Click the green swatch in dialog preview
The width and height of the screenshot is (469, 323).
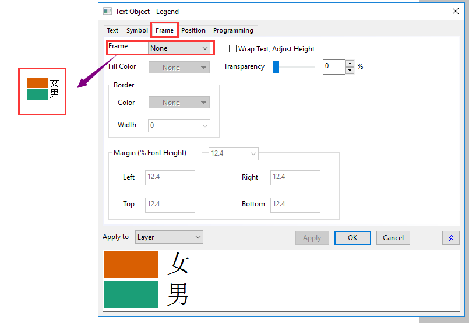(x=131, y=294)
